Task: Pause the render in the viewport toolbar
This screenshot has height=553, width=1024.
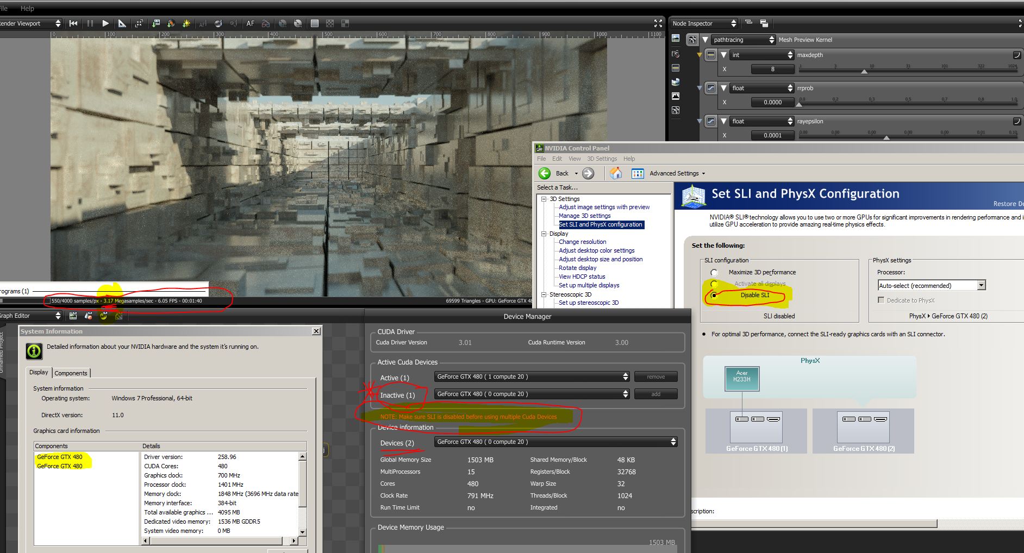Action: coord(90,23)
